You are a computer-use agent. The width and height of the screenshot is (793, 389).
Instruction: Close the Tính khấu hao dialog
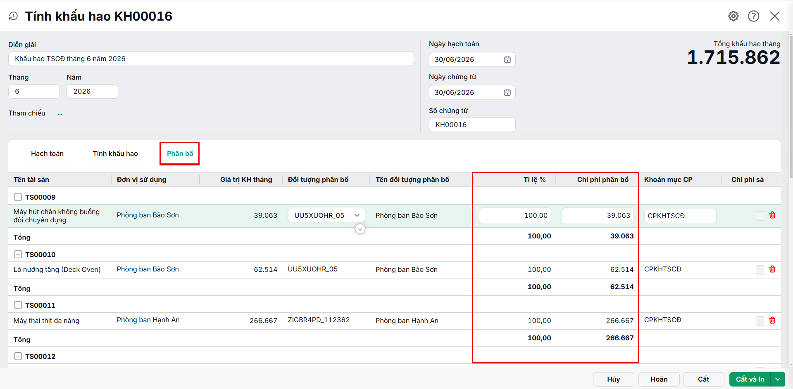(x=774, y=16)
